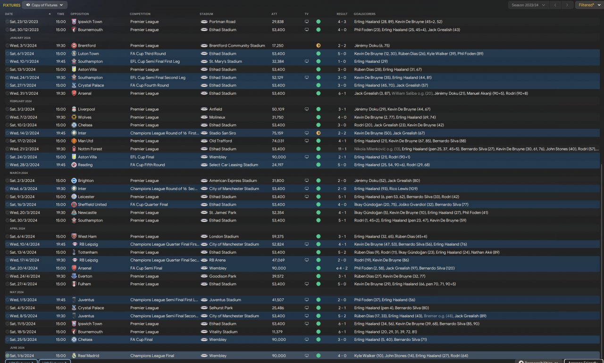Click the orange draw indicator in Brentford row

pyautogui.click(x=319, y=46)
